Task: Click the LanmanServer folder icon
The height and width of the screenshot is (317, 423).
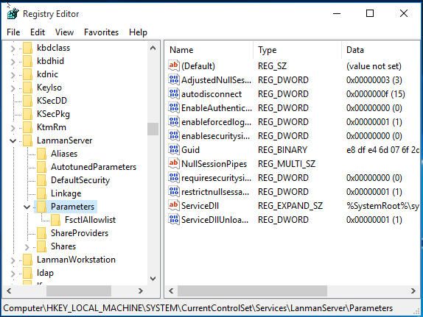Action: (27, 140)
